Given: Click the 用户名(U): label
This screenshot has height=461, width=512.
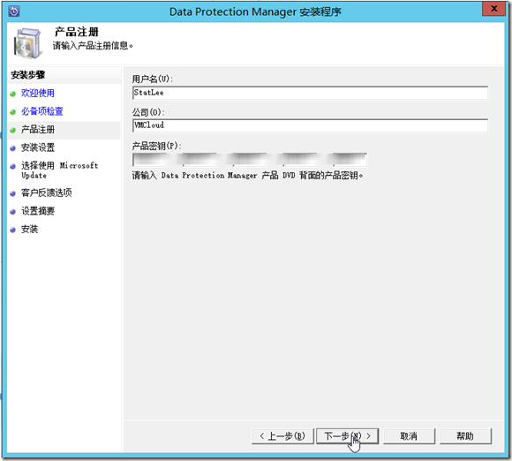Looking at the screenshot, I should (x=153, y=79).
